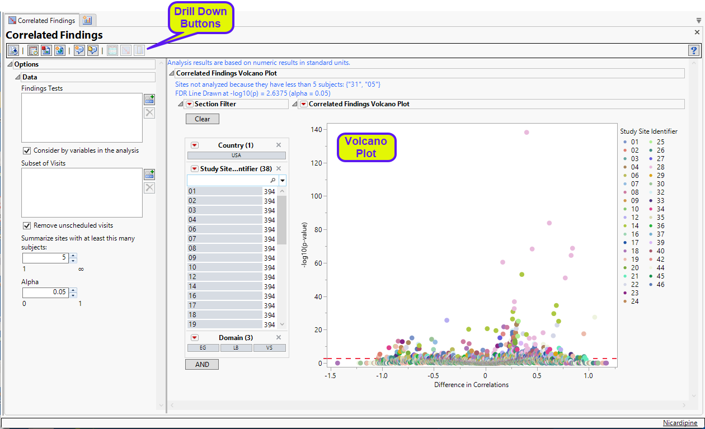Select the LB domain filter toggle
705x429 pixels.
coord(236,348)
